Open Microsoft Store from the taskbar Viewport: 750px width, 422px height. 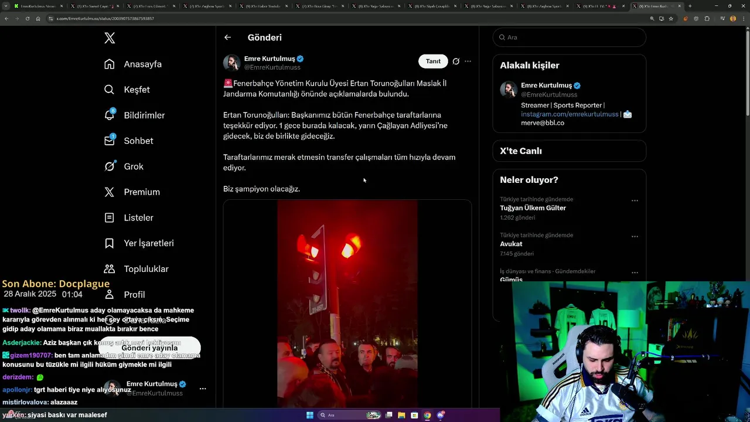pyautogui.click(x=414, y=415)
